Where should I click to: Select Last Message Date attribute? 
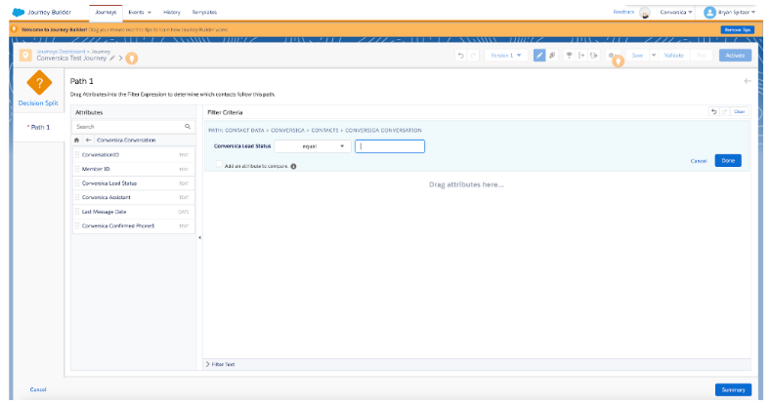(134, 212)
